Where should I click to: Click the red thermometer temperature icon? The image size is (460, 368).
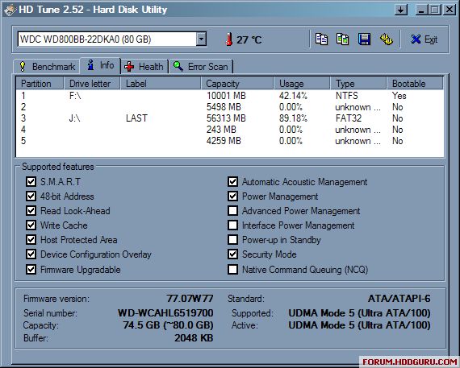(229, 39)
